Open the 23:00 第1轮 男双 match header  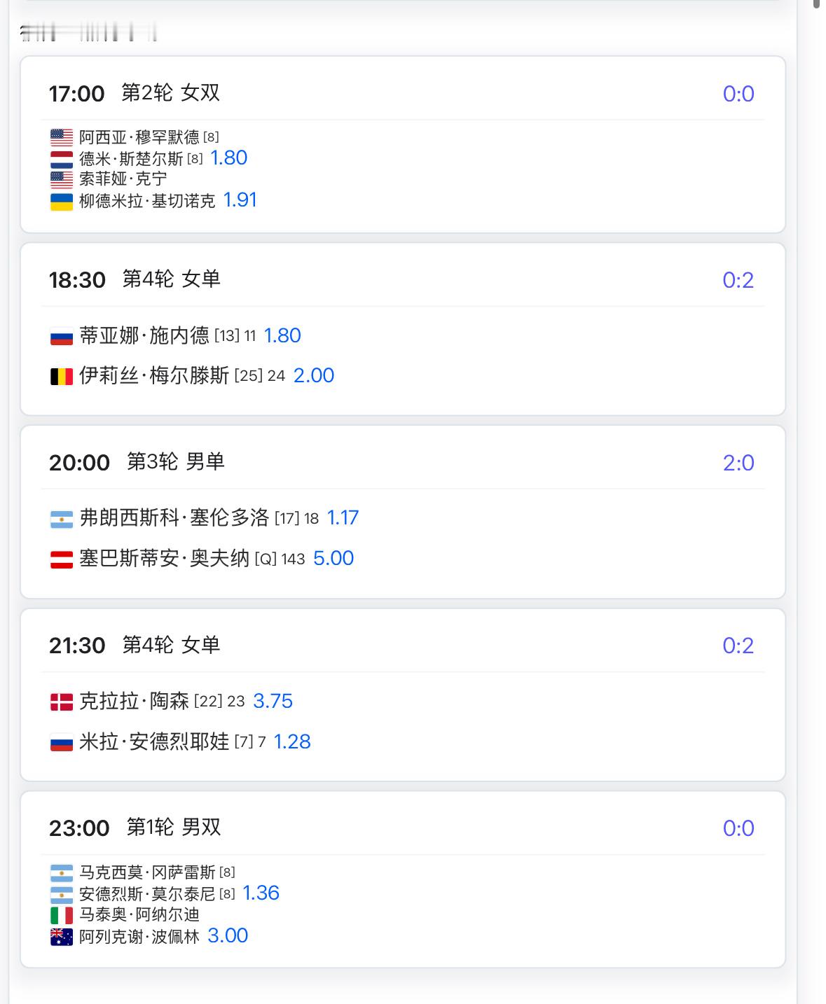[135, 828]
